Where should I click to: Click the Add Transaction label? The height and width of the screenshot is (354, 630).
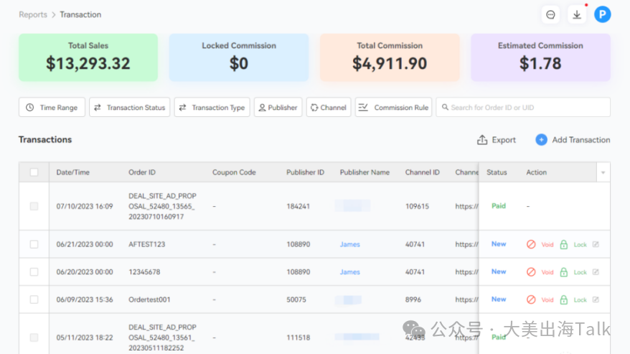click(581, 139)
